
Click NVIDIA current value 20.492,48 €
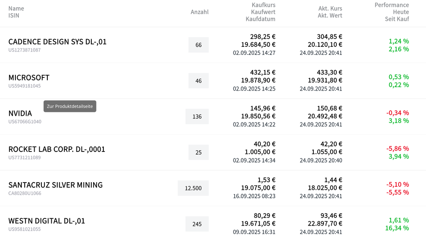click(325, 116)
